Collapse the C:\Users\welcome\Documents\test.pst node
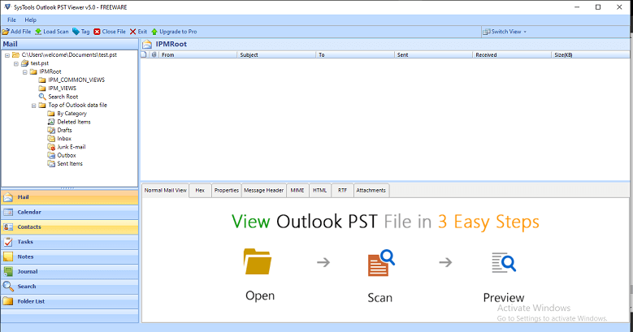 point(7,55)
